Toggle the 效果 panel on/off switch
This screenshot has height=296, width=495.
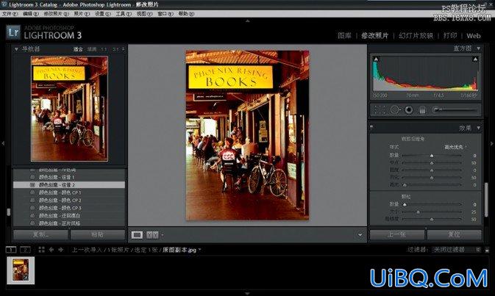(371, 127)
